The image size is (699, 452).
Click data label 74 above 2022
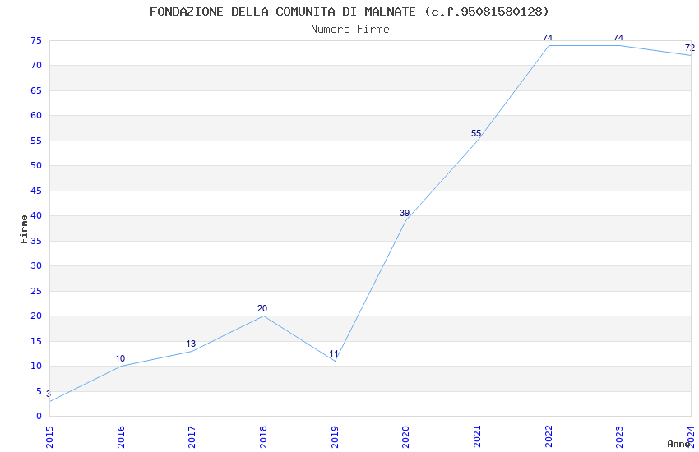548,38
